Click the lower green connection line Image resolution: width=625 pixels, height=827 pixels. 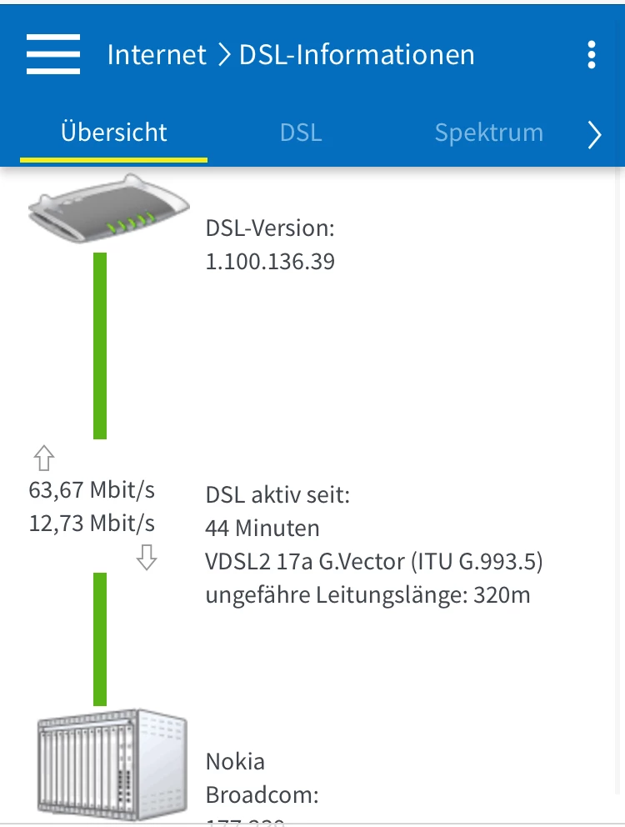pyautogui.click(x=100, y=639)
